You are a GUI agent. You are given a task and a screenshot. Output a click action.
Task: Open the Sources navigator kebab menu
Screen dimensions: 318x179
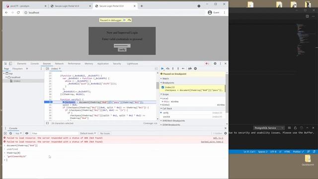pos(41,69)
